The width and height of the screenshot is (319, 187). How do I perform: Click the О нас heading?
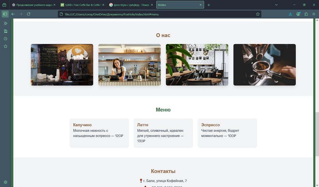click(163, 35)
